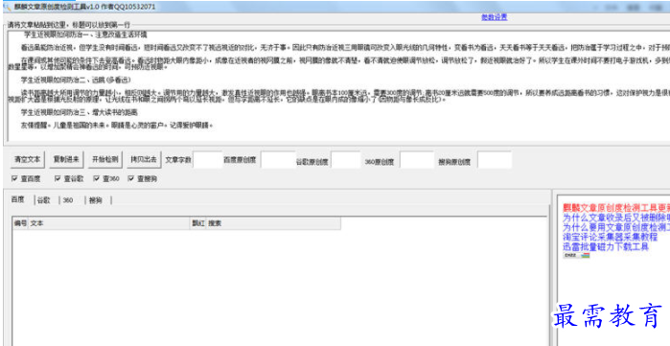Click the 复制进来 button
Screen dimensions: 670x346
(66, 160)
